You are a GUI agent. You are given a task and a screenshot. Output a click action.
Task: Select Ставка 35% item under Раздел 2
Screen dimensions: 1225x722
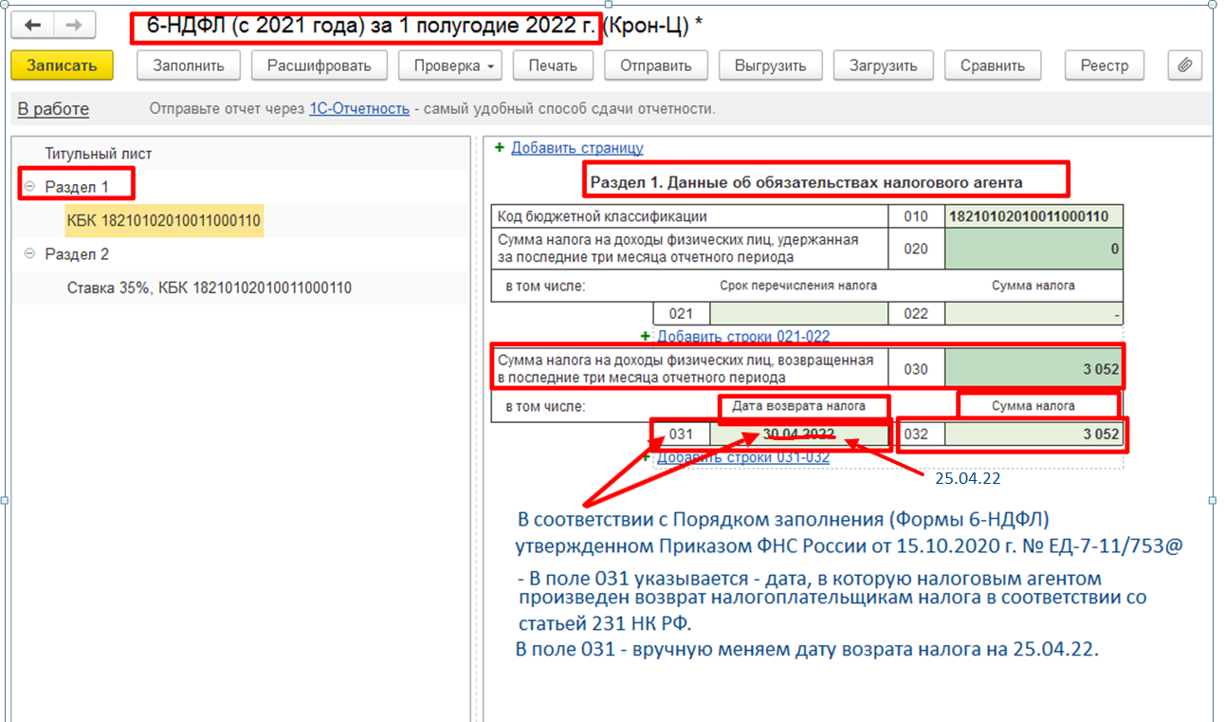point(209,287)
